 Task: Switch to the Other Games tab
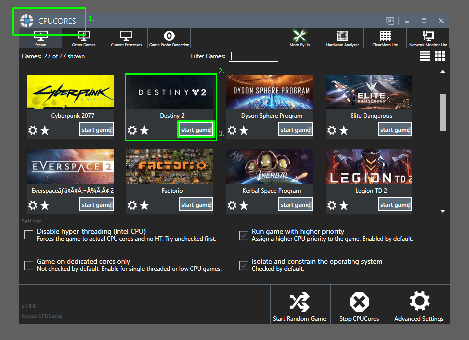click(83, 38)
